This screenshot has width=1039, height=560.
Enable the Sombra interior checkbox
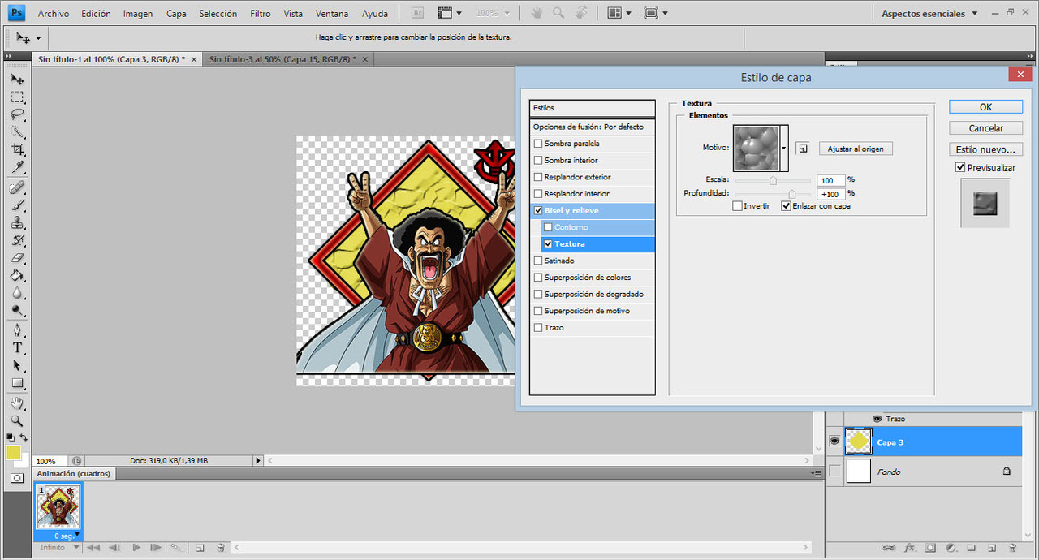pos(538,161)
